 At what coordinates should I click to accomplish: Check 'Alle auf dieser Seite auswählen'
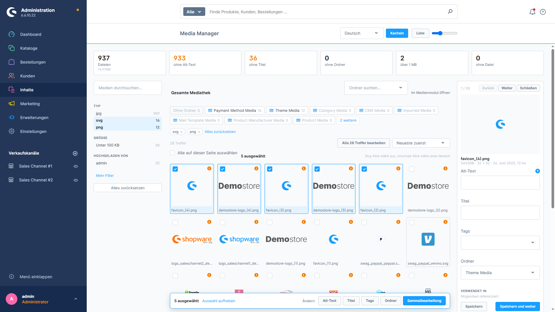pos(172,153)
